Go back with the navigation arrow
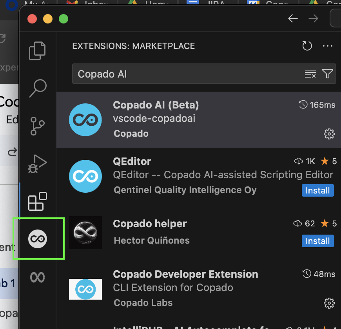 pos(293,18)
